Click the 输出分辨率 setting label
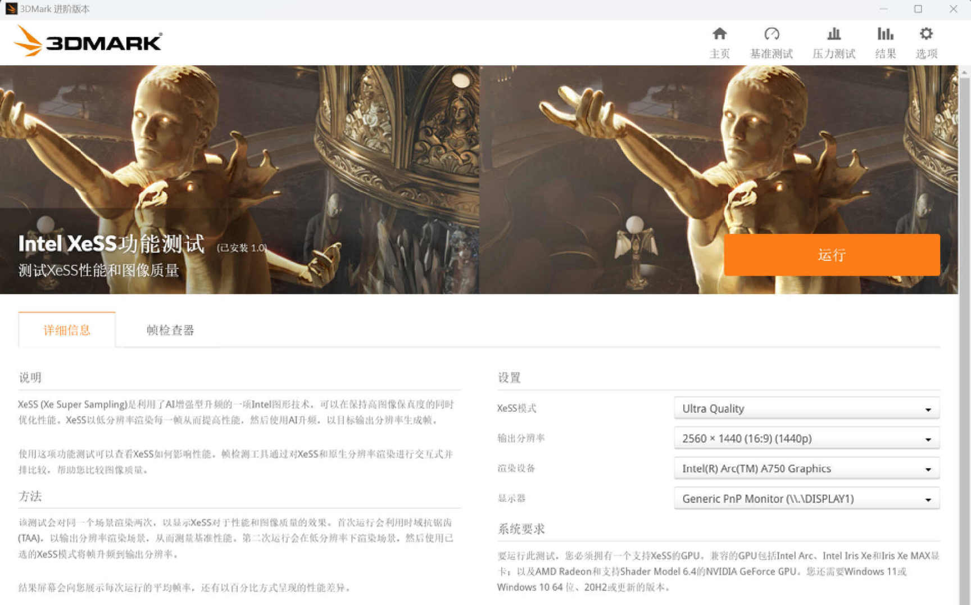The image size is (971, 605). (521, 439)
